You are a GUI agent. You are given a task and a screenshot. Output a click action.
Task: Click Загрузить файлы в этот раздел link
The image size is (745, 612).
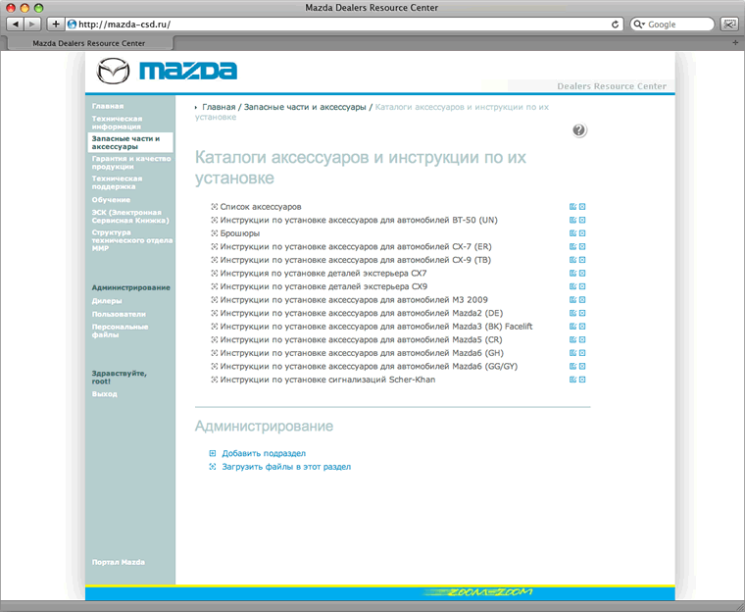coord(286,467)
